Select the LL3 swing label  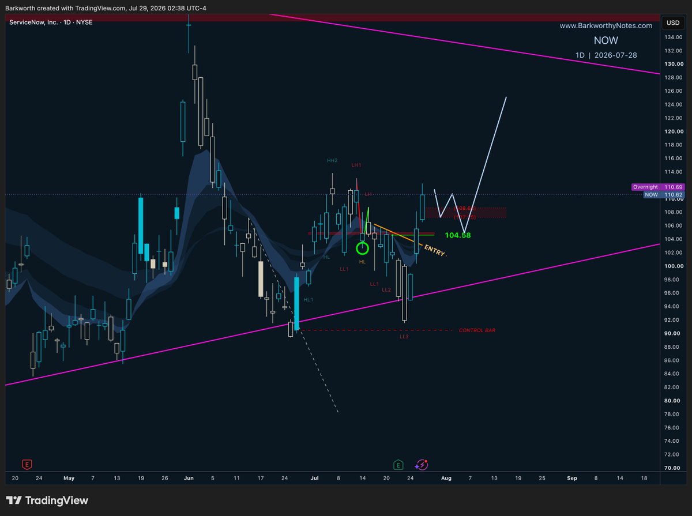(404, 336)
